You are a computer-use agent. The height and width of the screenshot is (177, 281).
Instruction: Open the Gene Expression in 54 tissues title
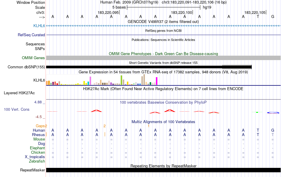[x=163, y=72]
